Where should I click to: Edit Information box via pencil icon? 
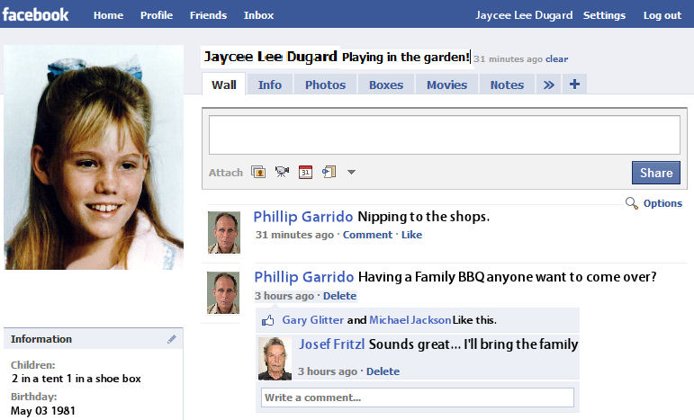172,339
